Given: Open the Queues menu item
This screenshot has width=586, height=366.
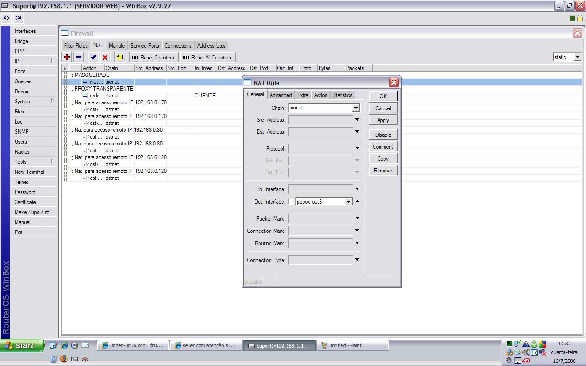Looking at the screenshot, I should (x=34, y=81).
